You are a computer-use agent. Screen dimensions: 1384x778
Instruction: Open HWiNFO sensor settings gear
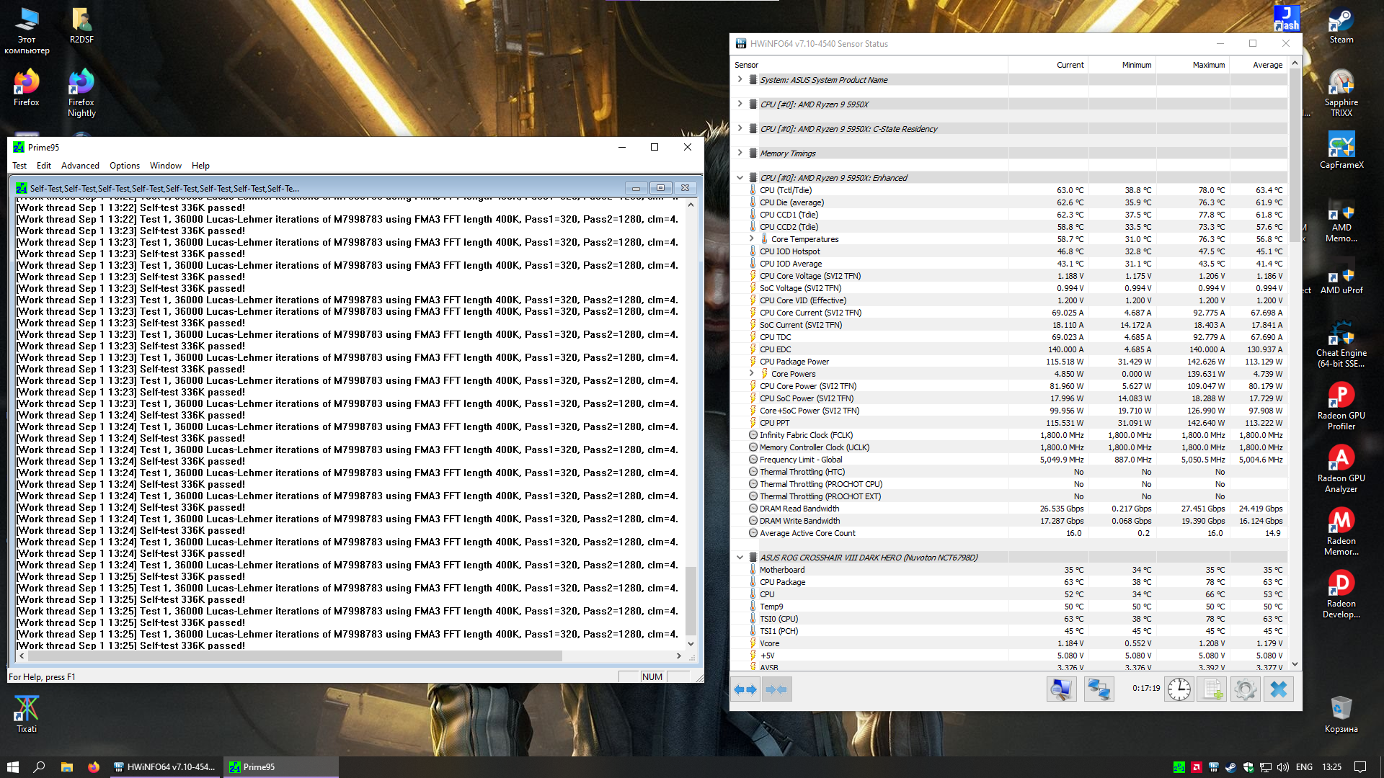pos(1245,689)
